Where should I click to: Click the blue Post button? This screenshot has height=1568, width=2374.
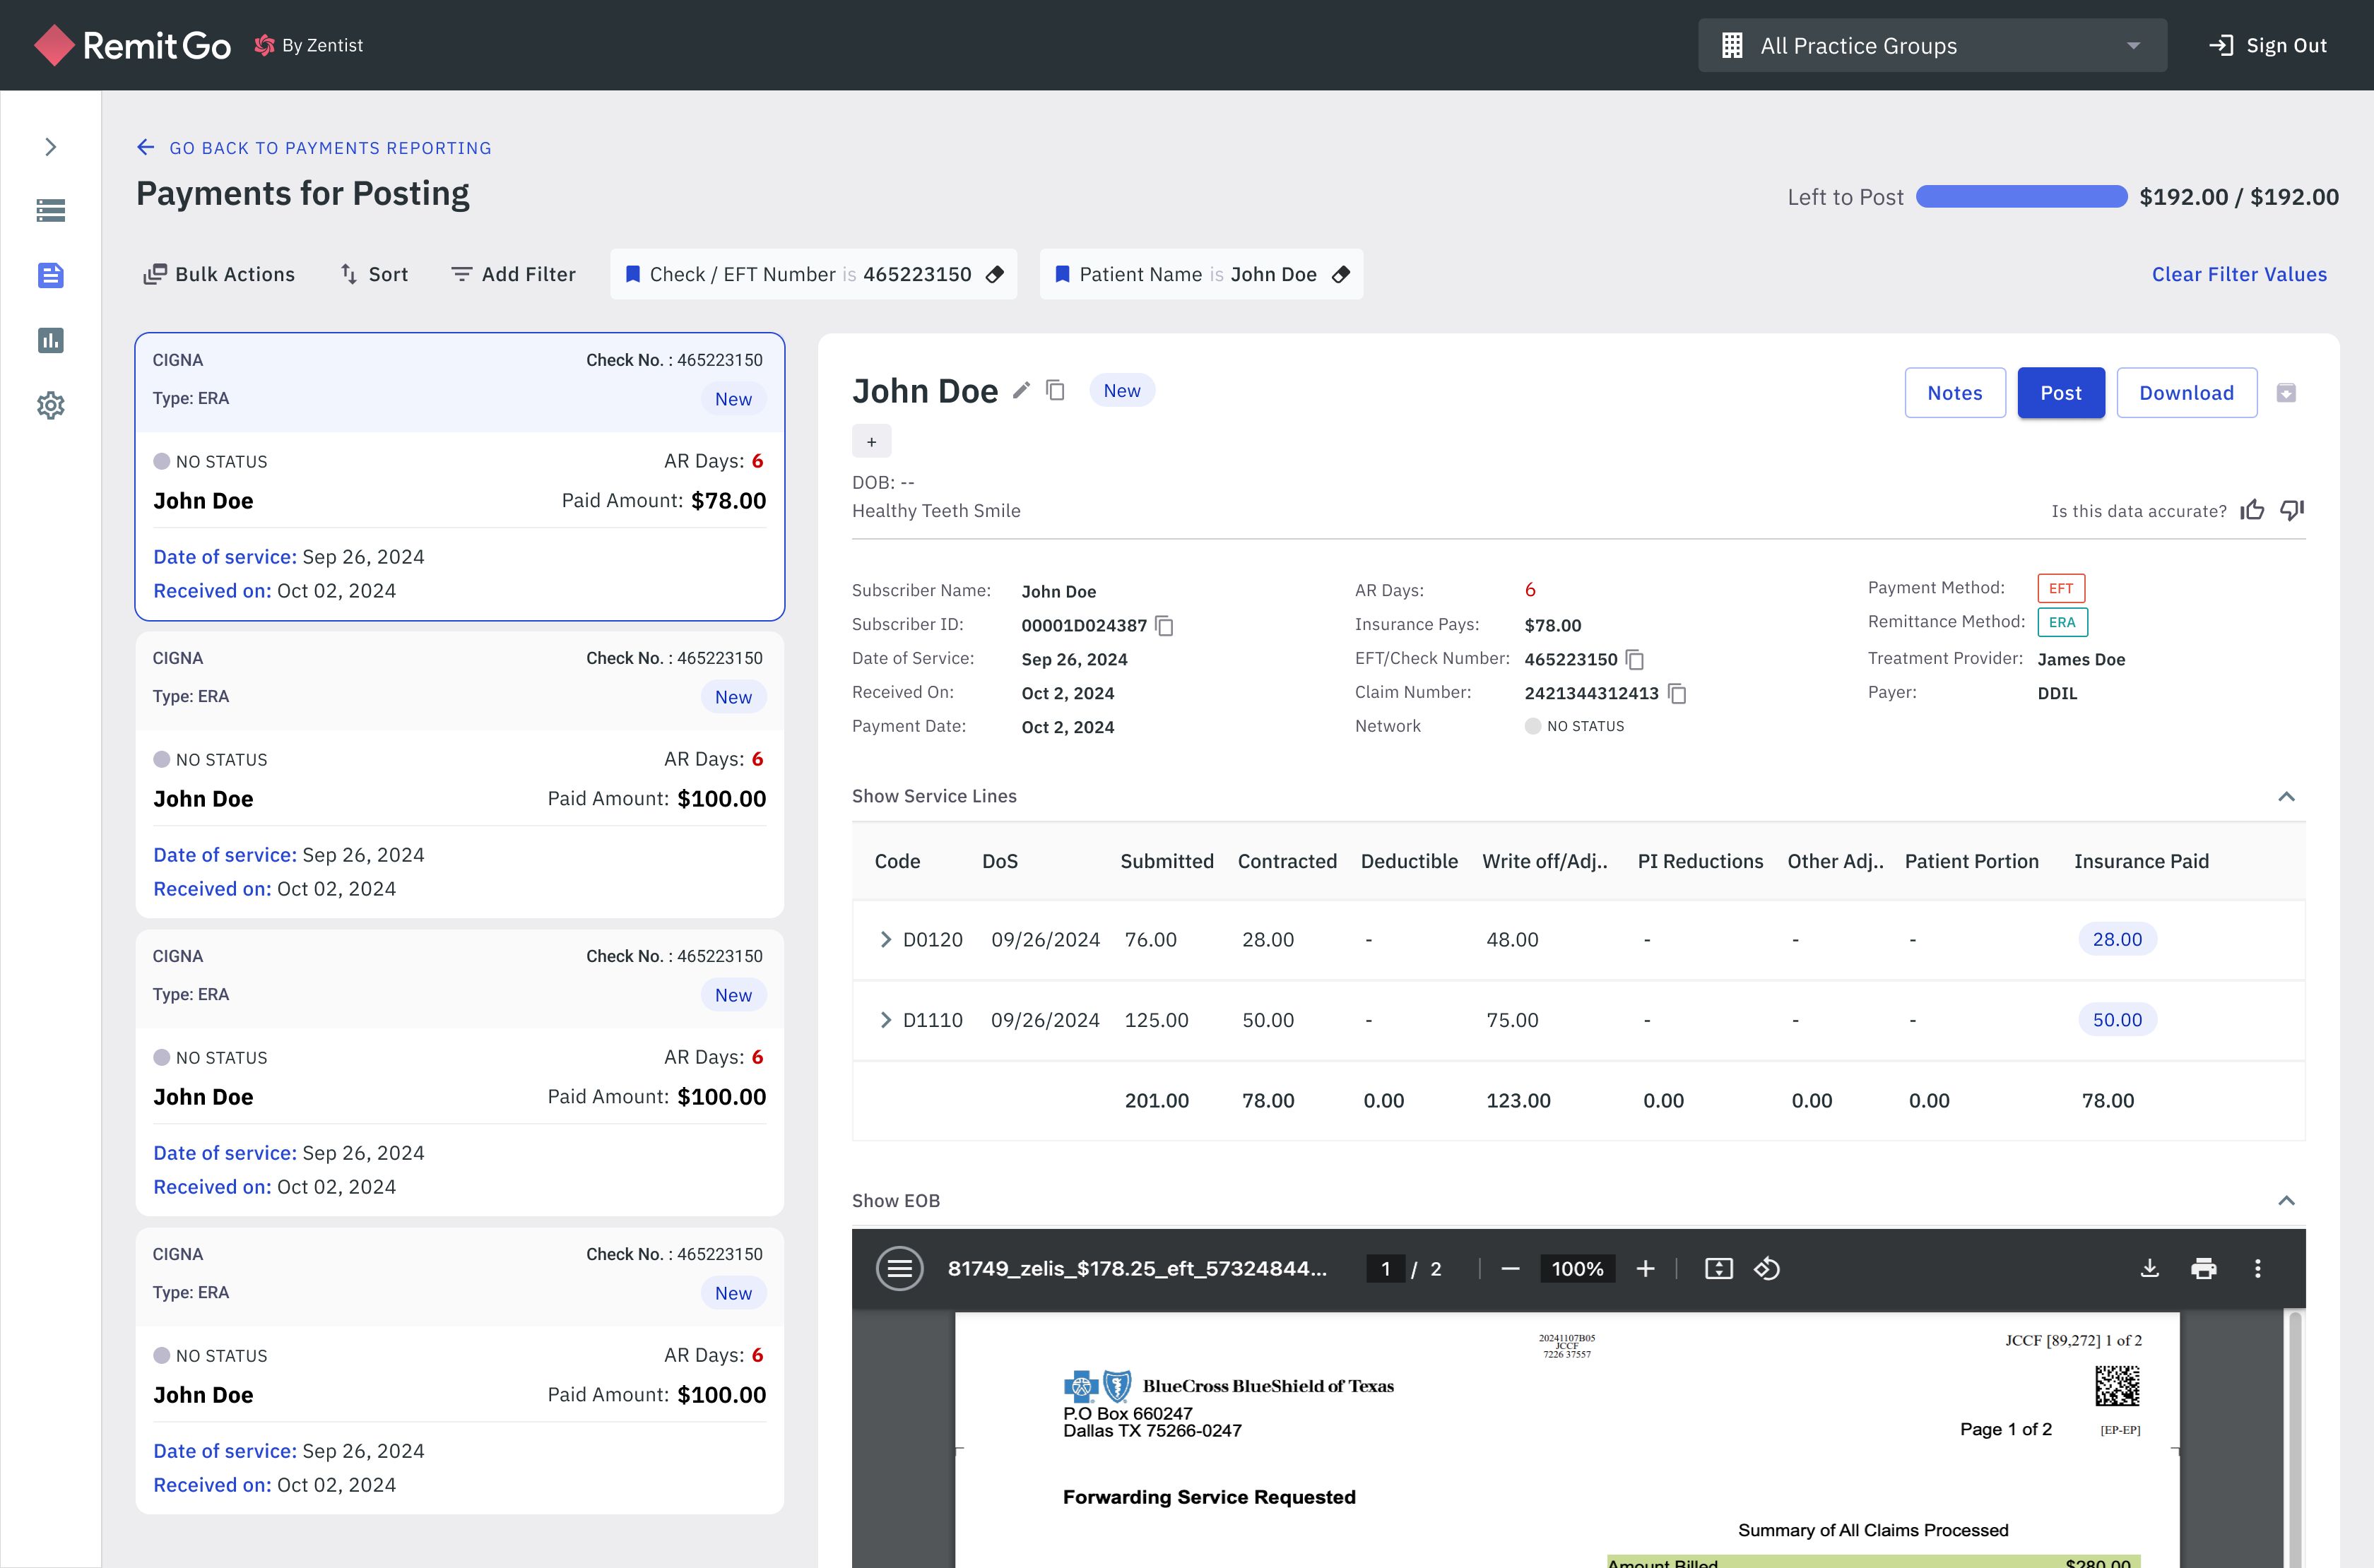[2060, 393]
